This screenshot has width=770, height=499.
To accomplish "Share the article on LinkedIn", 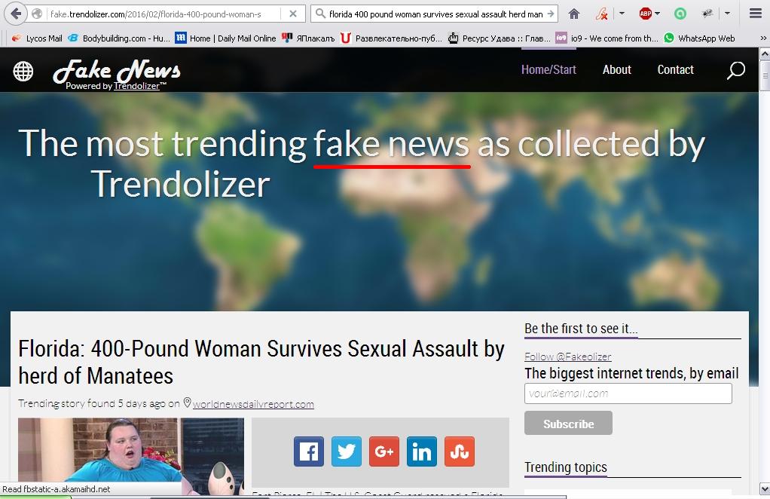I will [422, 452].
